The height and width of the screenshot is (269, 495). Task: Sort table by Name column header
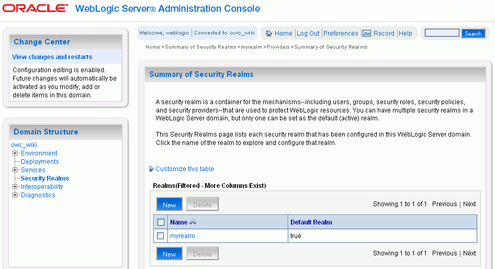(x=178, y=222)
